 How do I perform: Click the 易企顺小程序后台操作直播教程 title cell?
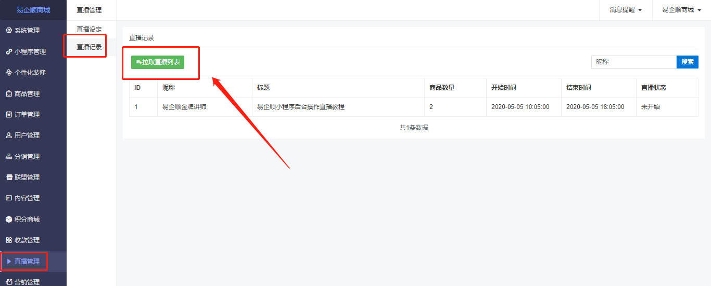[x=301, y=107]
